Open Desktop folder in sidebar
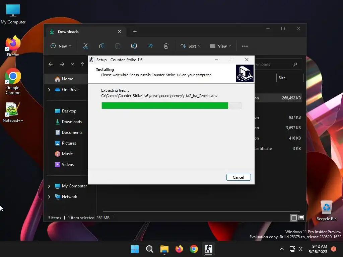Image resolution: width=343 pixels, height=257 pixels. (66, 111)
